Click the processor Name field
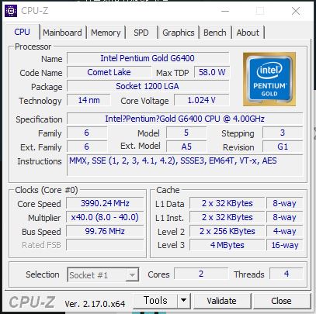 tap(148, 58)
